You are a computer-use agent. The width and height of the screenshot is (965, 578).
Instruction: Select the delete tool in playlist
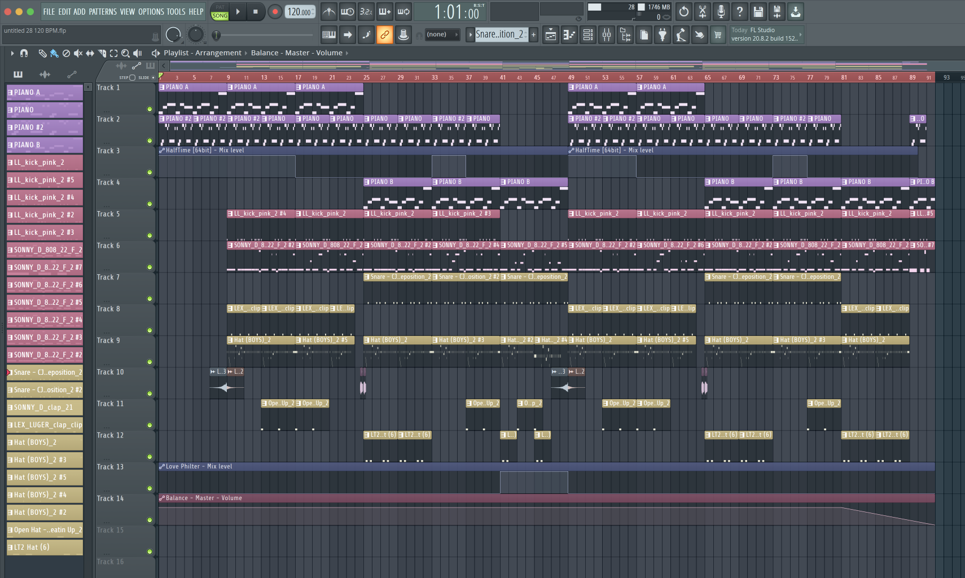click(66, 53)
